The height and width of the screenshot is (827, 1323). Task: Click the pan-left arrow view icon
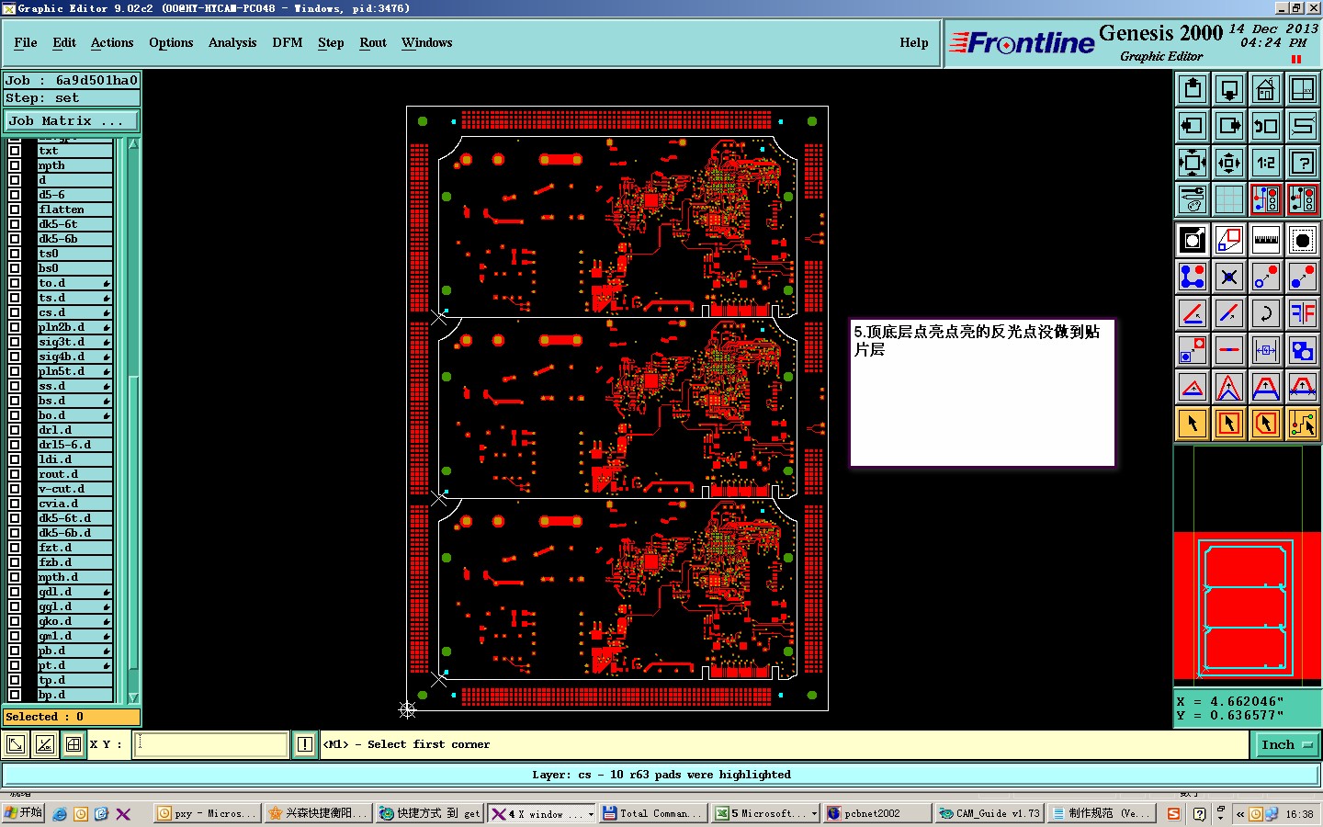[x=1193, y=126]
